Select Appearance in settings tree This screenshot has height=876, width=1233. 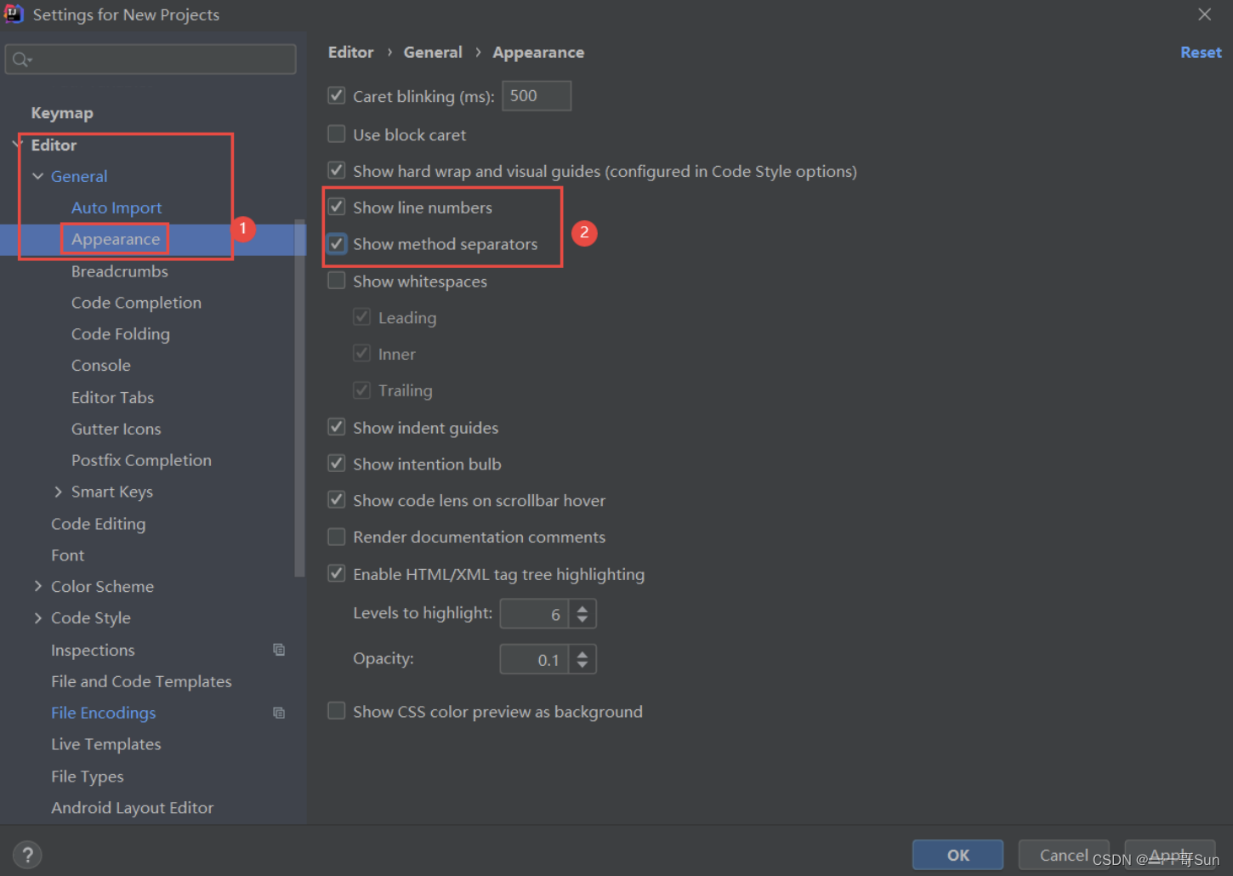[116, 239]
